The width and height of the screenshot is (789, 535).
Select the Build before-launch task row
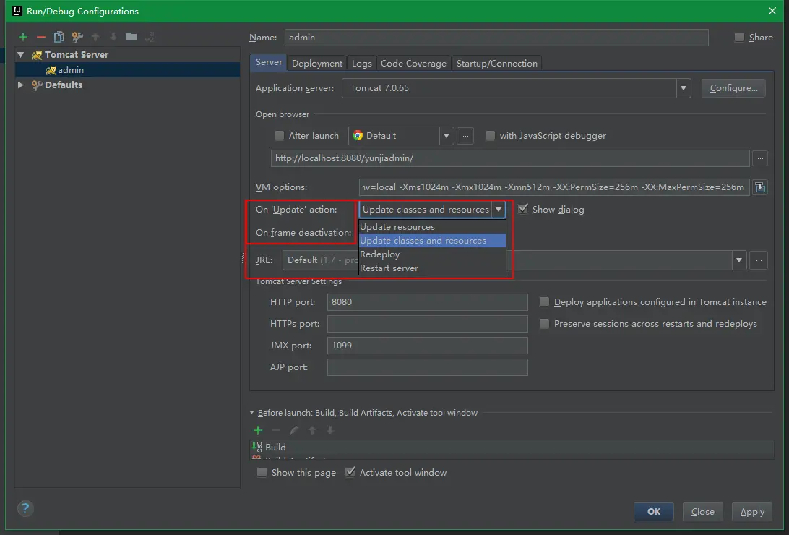pyautogui.click(x=512, y=447)
